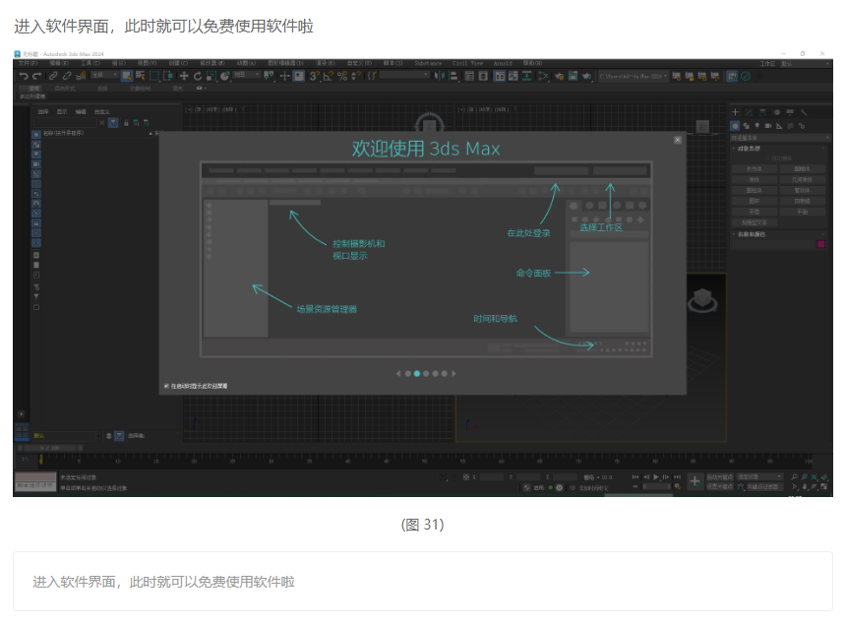
Task: Click the magenta object color swatch
Action: tap(820, 244)
